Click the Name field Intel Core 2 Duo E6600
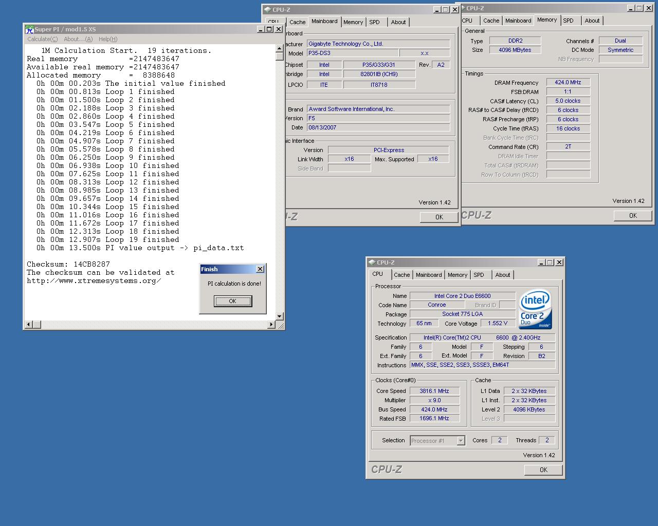This screenshot has width=658, height=526. tap(463, 296)
